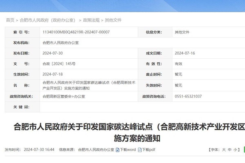The image size is (245, 163).
Task: Open 合肥市人民政府（政府办公室）breadcrumb link
Action: click(x=48, y=20)
